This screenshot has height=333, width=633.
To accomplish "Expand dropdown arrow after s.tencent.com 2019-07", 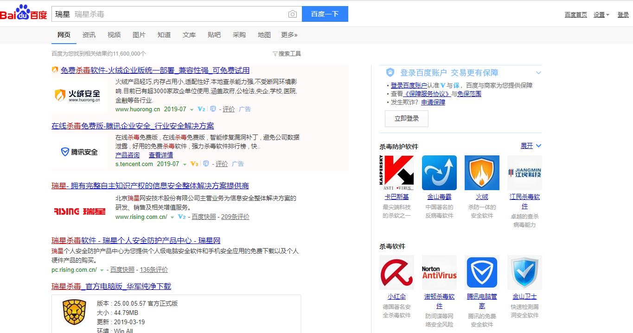I will (x=185, y=165).
